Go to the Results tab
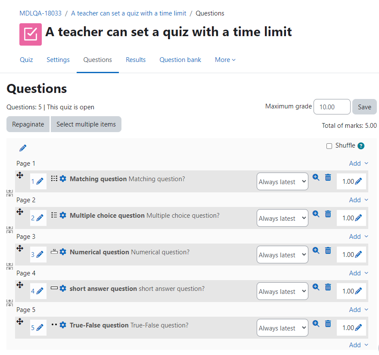 136,60
